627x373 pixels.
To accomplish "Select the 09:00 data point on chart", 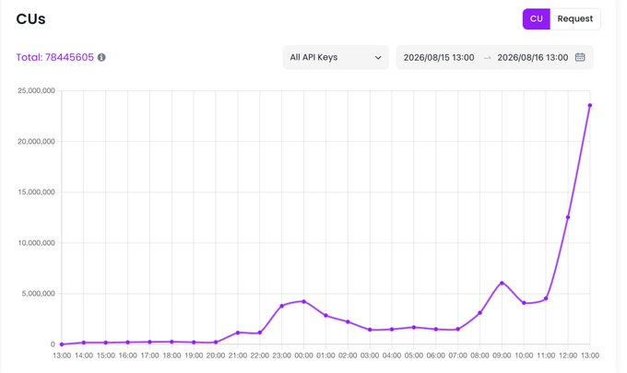I will click(x=502, y=283).
